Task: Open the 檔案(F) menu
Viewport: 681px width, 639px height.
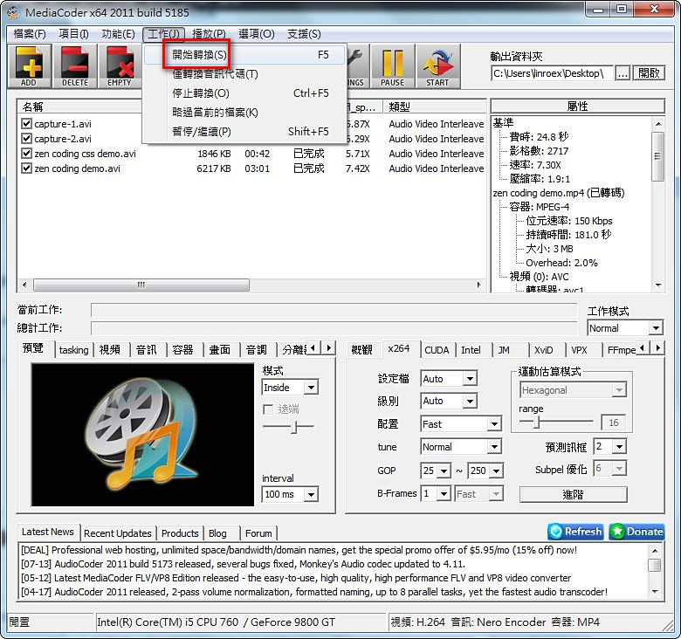Action: point(30,34)
